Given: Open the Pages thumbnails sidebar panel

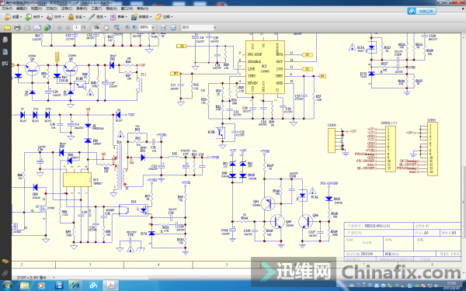Looking at the screenshot, I should (x=5, y=40).
